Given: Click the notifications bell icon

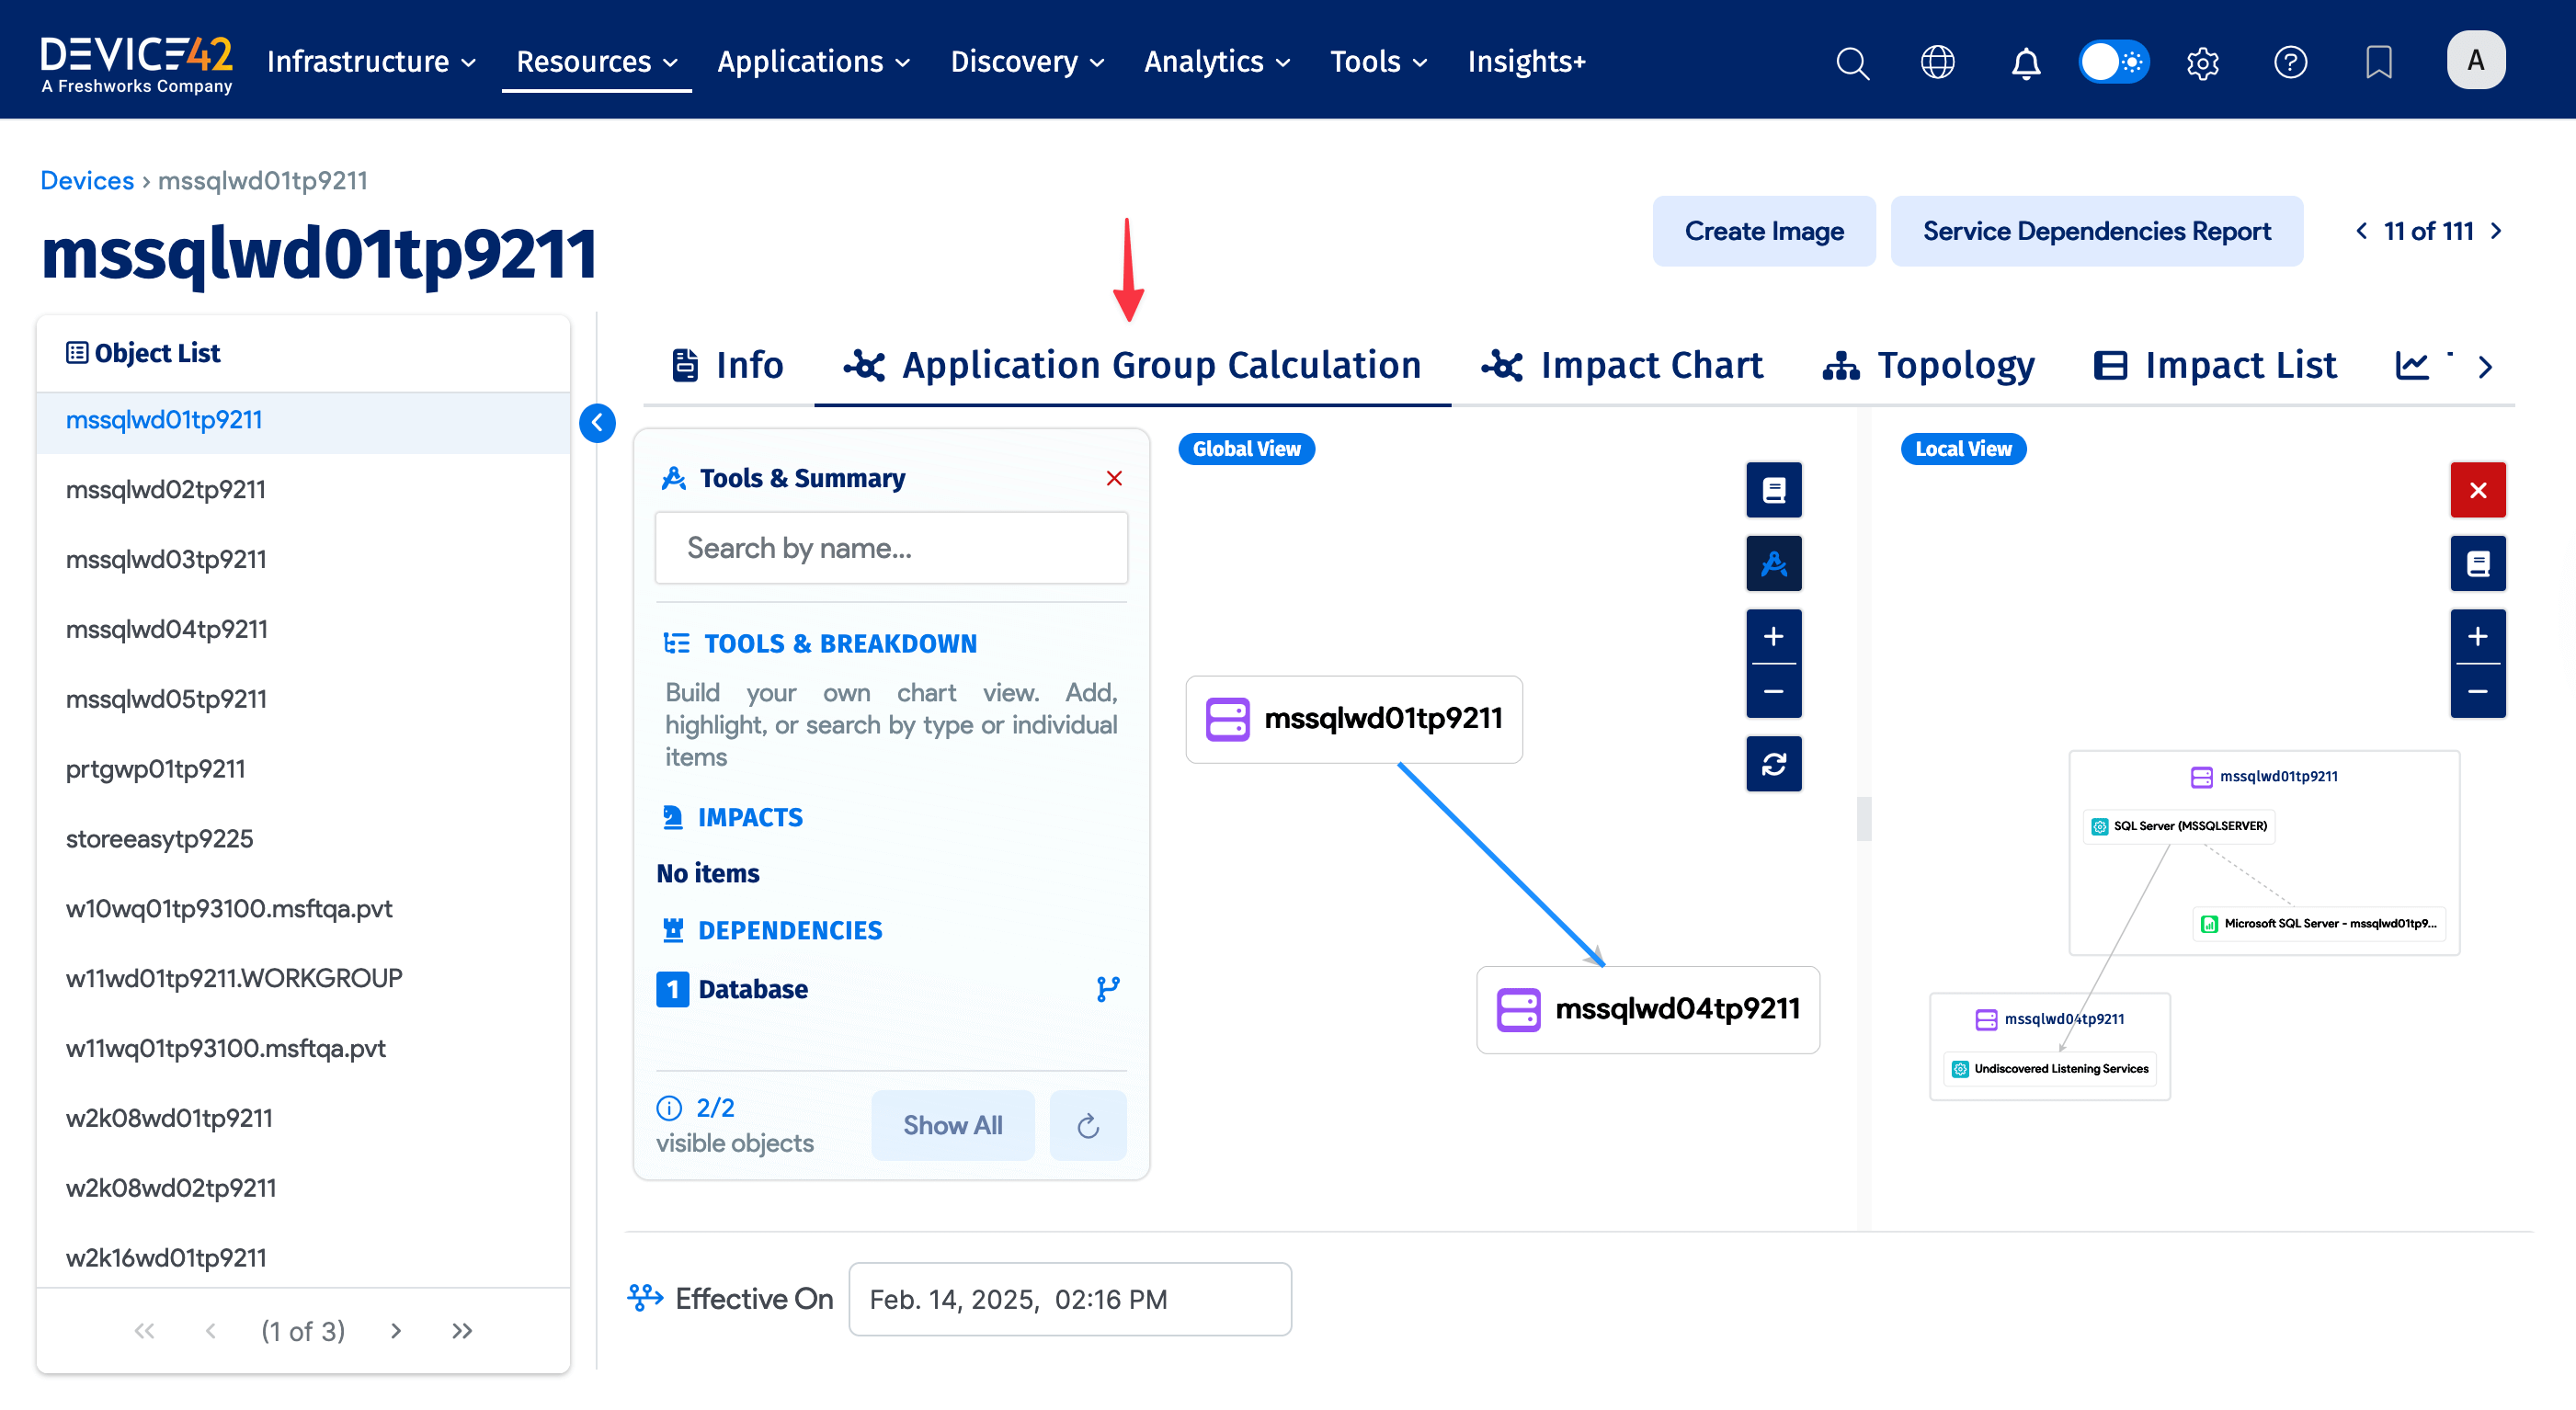Looking at the screenshot, I should click(2025, 62).
